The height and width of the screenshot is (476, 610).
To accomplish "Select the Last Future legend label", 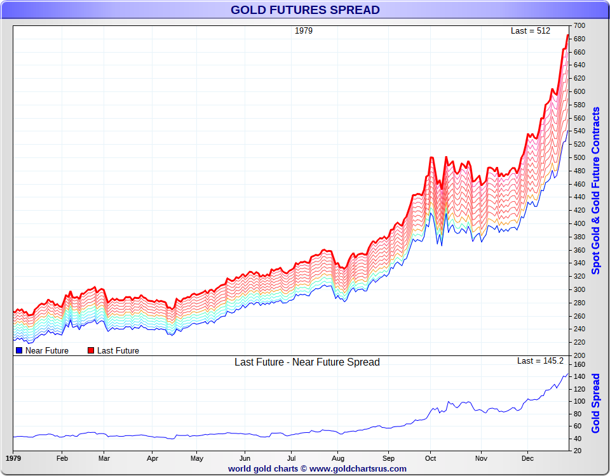I will point(118,350).
